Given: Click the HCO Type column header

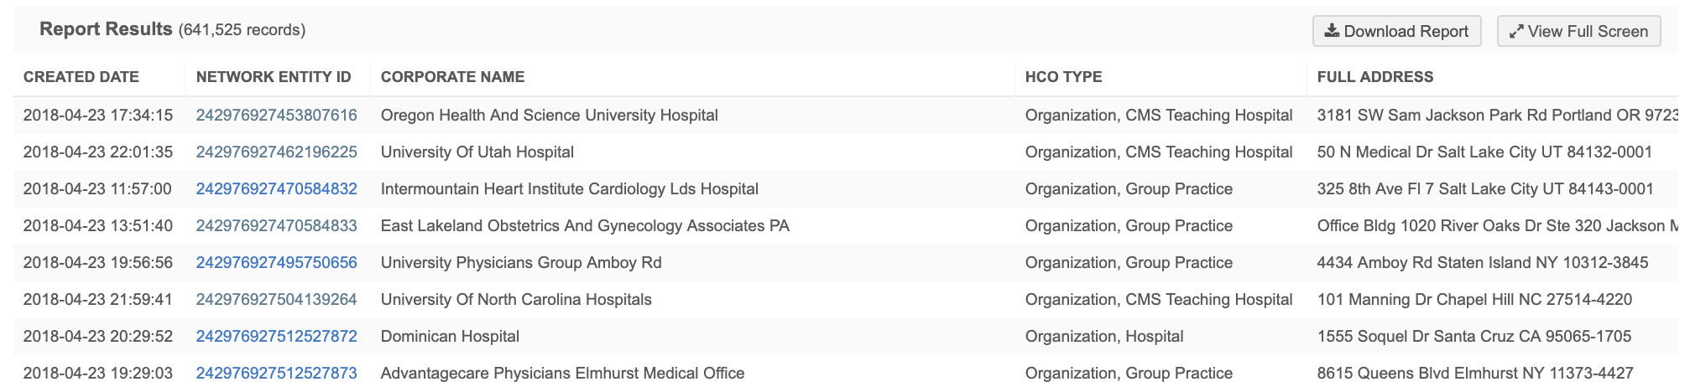Looking at the screenshot, I should coord(1063,77).
